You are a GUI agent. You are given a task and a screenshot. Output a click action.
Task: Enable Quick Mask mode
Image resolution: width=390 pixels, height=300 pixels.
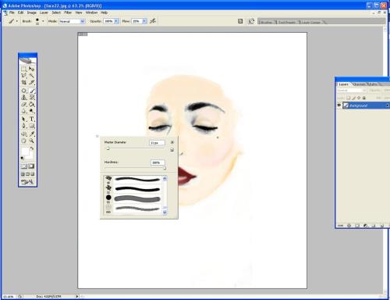point(31,166)
